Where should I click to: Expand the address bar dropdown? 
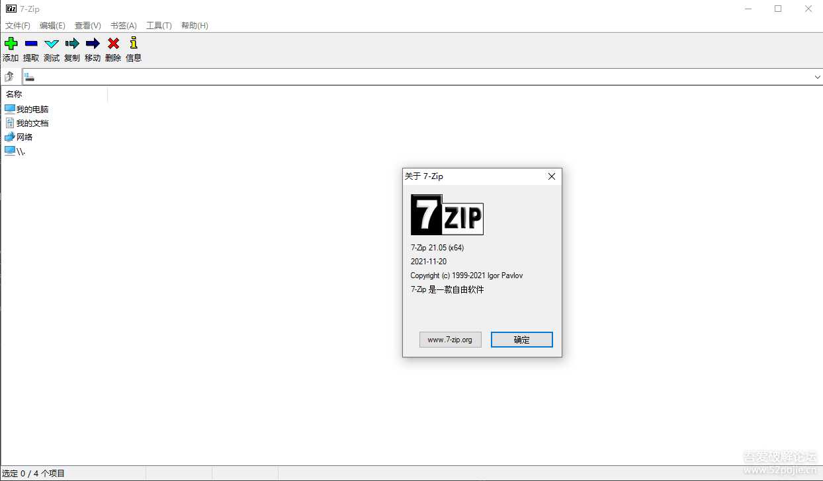[x=818, y=77]
